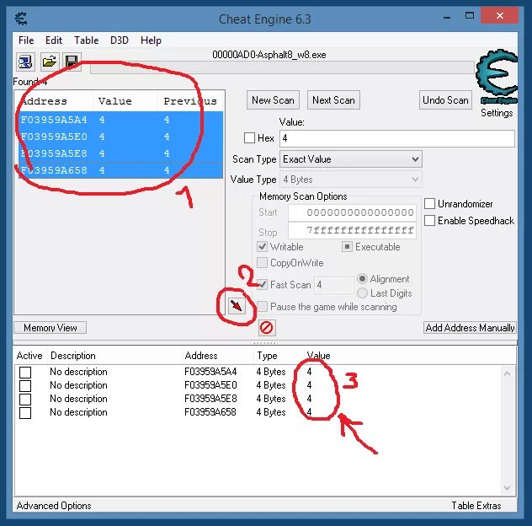Screen dimensions: 532x526
Task: Click 4 Bytes type of F03959A5A4 row
Action: (x=271, y=372)
